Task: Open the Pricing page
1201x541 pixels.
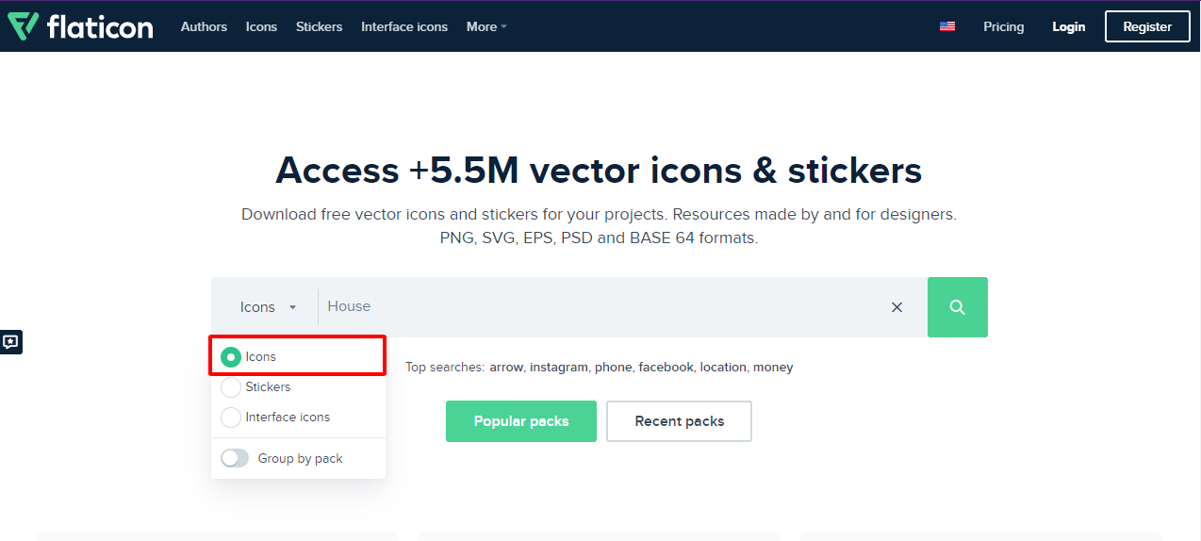Action: point(1003,26)
